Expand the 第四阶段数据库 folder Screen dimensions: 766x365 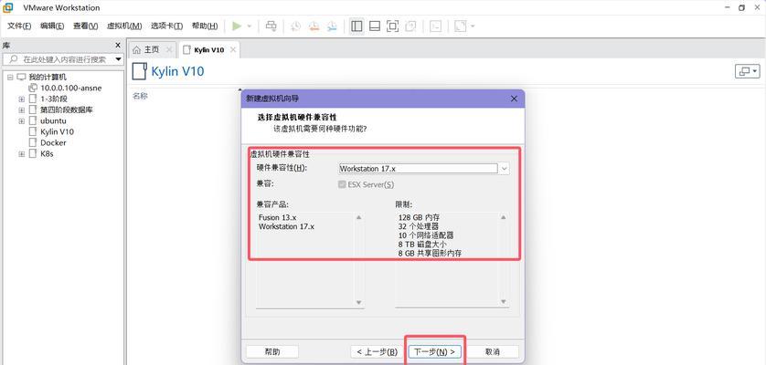[x=22, y=109]
